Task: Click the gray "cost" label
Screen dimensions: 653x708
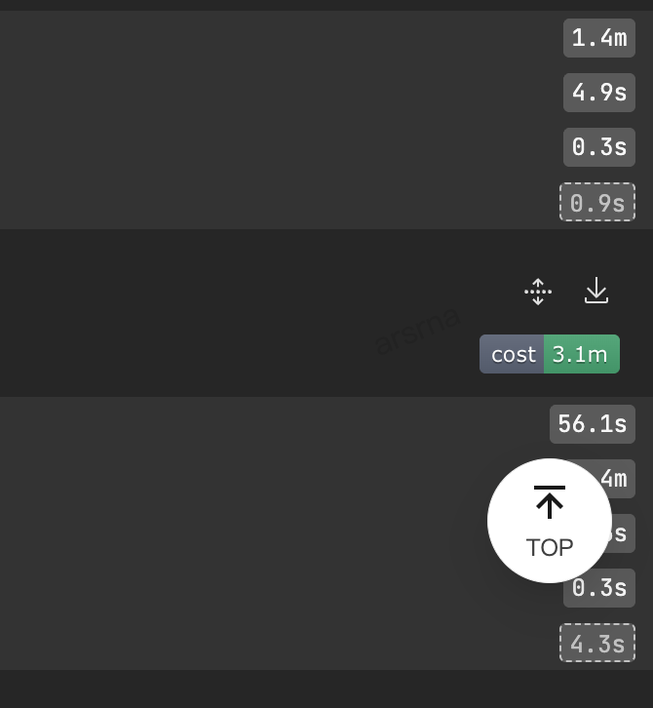Action: click(x=513, y=354)
